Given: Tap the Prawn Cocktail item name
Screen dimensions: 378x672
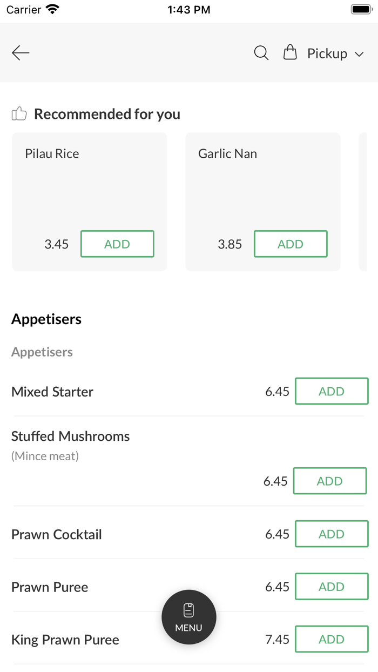Looking at the screenshot, I should (57, 534).
